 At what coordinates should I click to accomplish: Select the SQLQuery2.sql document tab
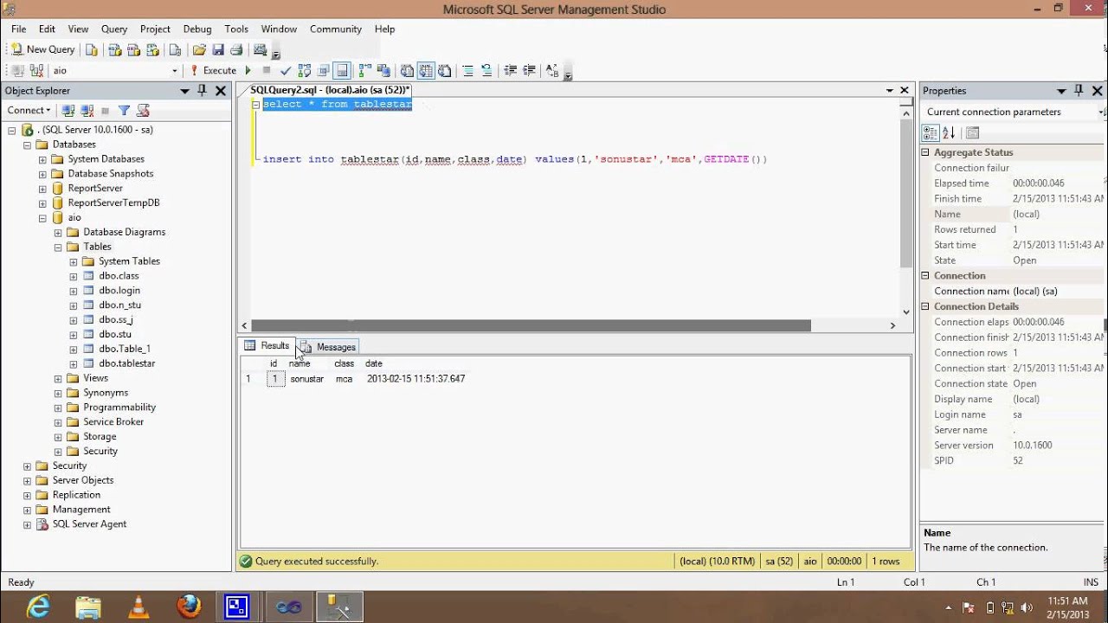click(x=330, y=90)
